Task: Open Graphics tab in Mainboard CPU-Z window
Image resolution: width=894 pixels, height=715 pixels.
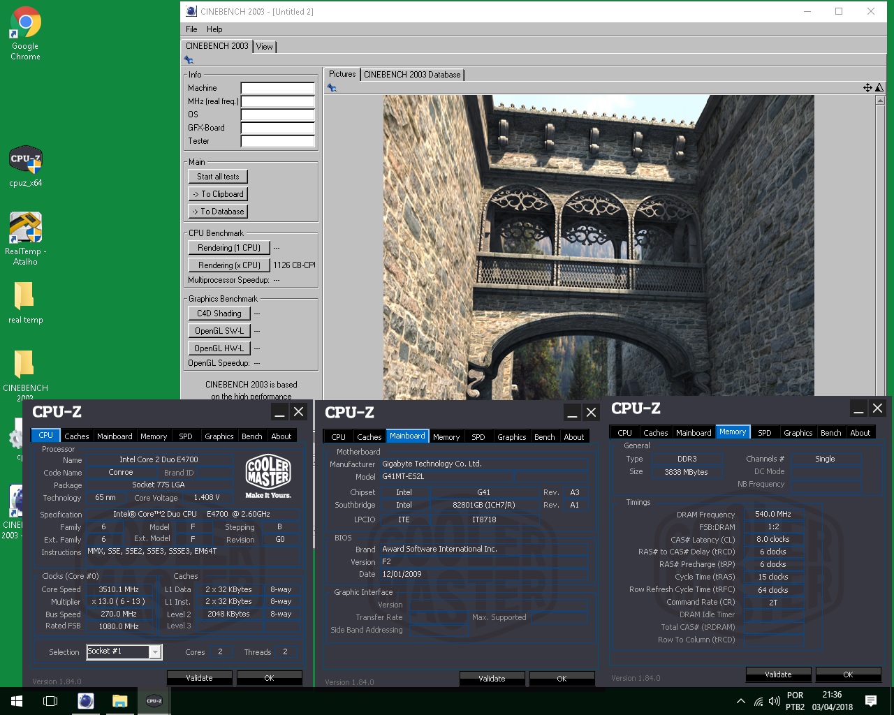Action: (x=512, y=437)
